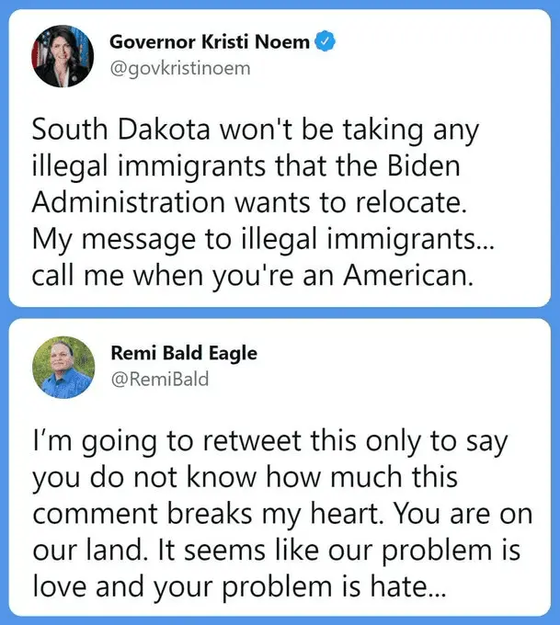Click the line 'love and your problem is hate...'
The image size is (560, 625).
(x=238, y=586)
